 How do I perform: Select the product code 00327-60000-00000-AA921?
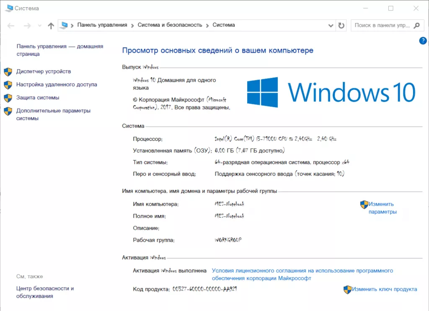204,289
